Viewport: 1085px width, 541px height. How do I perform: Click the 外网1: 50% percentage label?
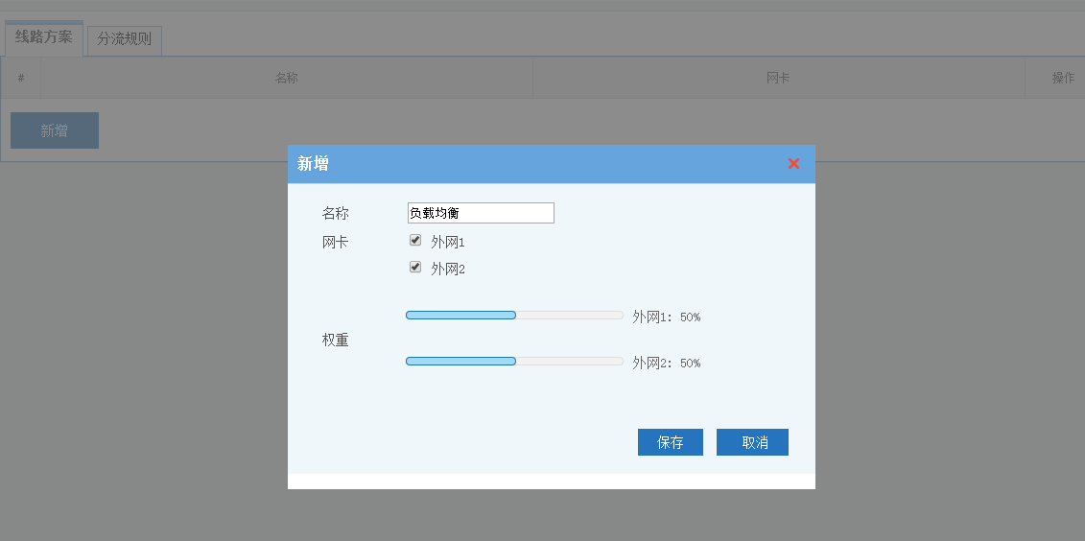[x=666, y=318]
